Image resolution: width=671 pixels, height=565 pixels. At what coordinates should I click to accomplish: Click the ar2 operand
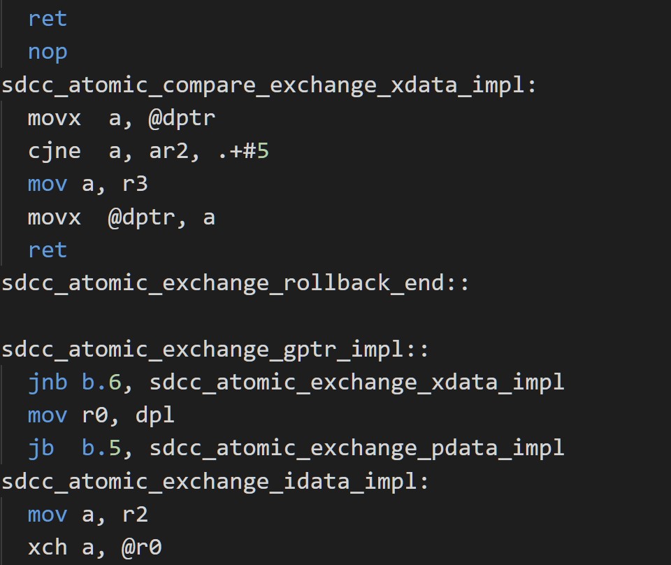tap(168, 152)
